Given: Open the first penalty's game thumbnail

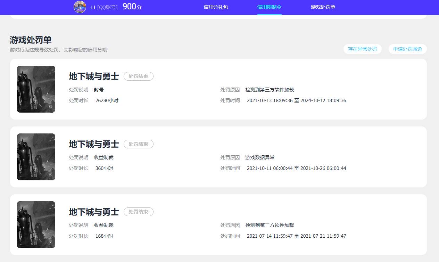Looking at the screenshot, I should coord(36,89).
